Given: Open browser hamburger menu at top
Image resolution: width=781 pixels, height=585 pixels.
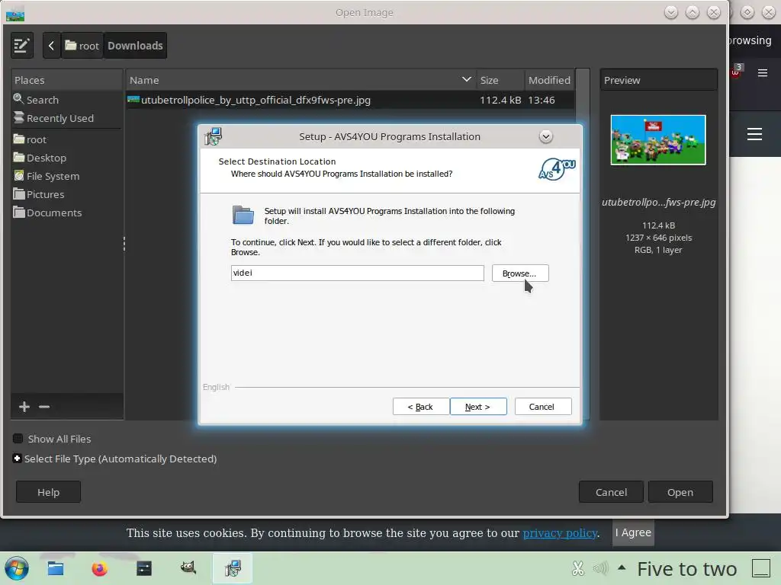Looking at the screenshot, I should 763,73.
